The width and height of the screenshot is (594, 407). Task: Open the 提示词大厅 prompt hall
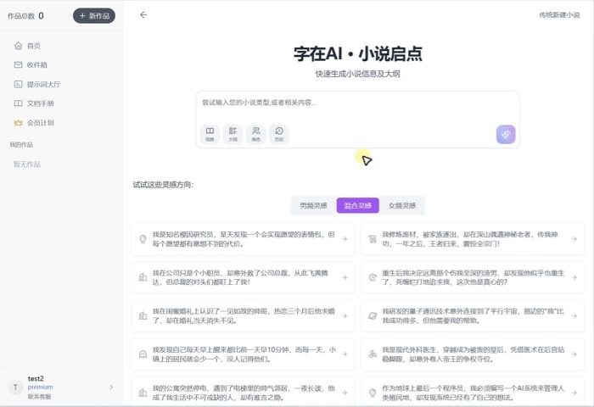pos(37,84)
